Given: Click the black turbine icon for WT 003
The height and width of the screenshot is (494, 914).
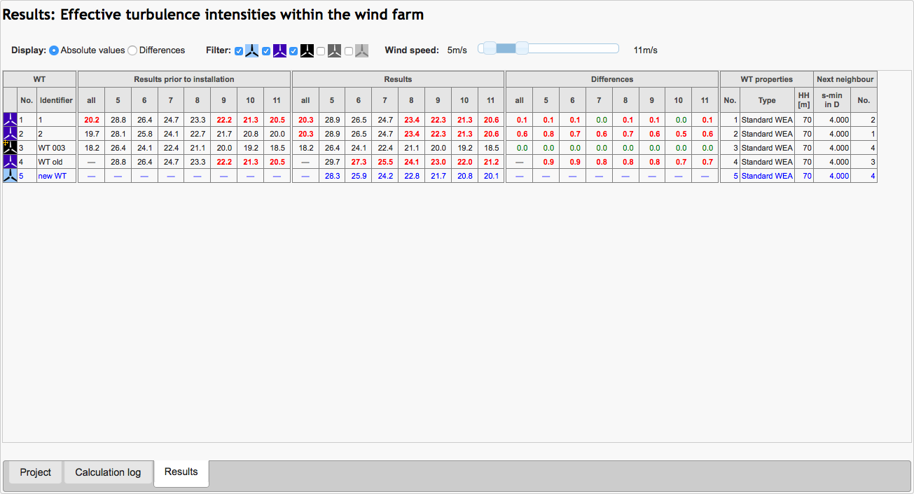Looking at the screenshot, I should [10, 148].
